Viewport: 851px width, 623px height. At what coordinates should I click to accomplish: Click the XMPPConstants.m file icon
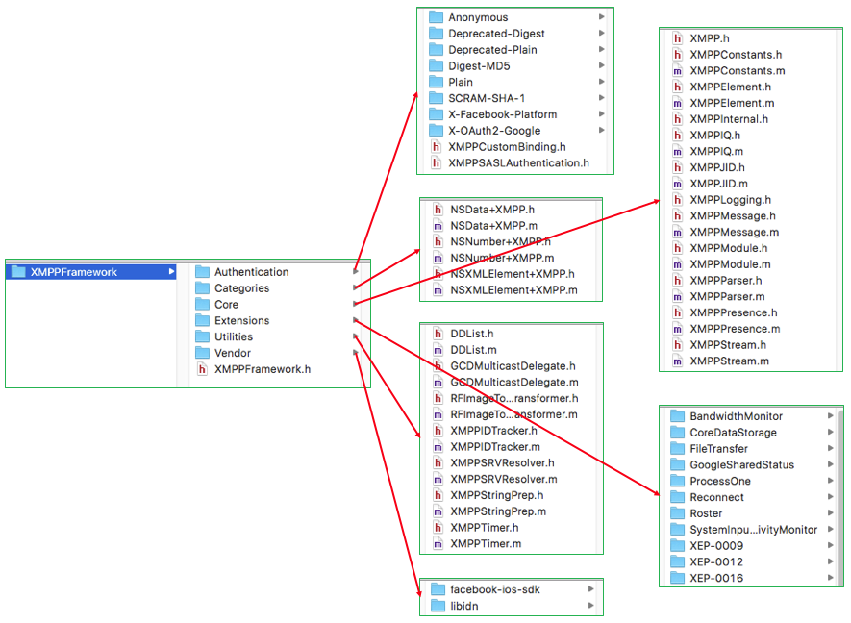point(677,70)
